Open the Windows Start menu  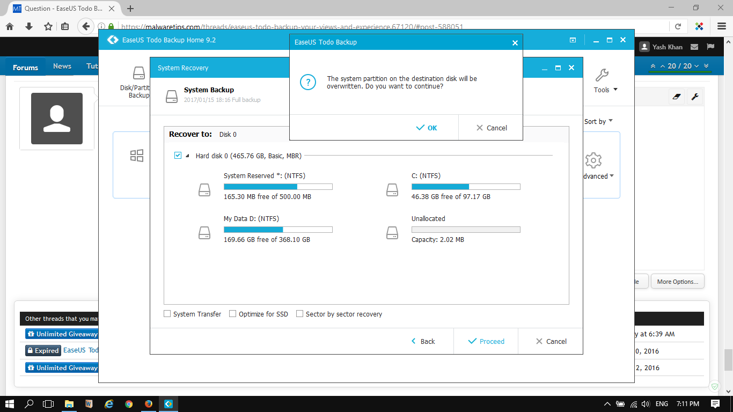(10, 404)
